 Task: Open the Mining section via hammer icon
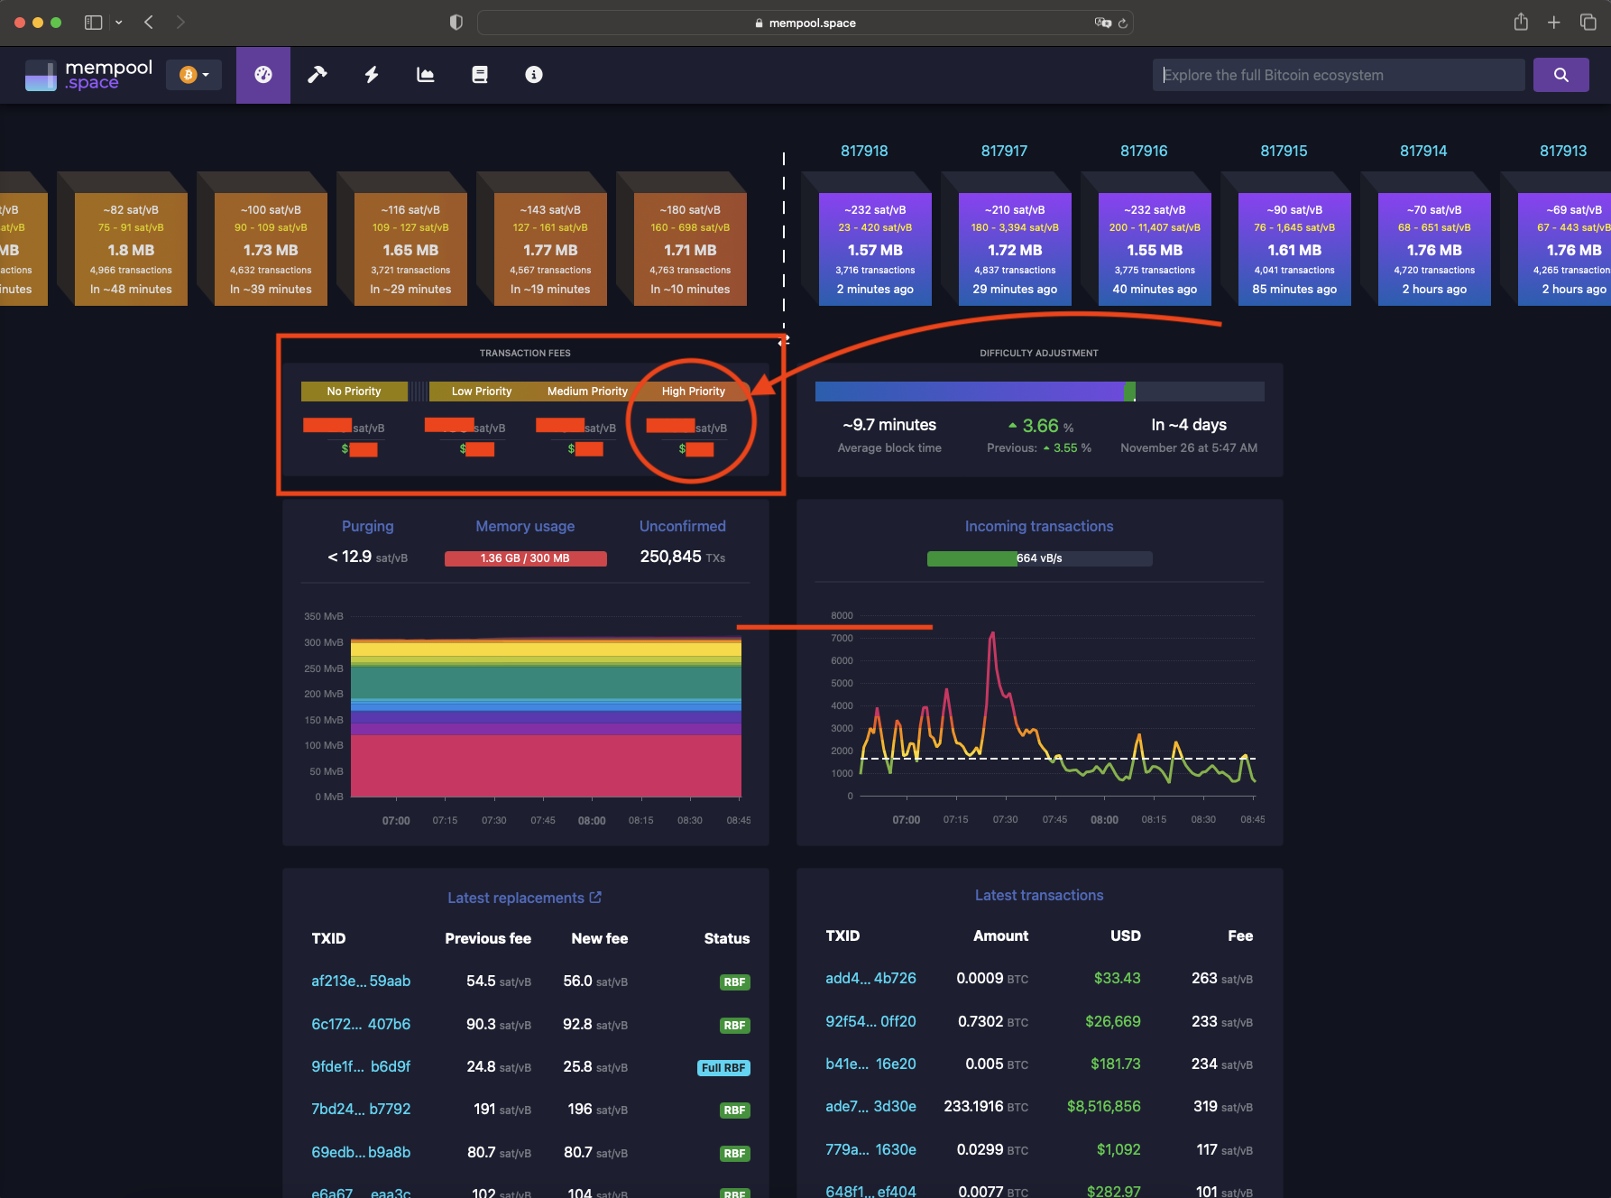pos(317,75)
